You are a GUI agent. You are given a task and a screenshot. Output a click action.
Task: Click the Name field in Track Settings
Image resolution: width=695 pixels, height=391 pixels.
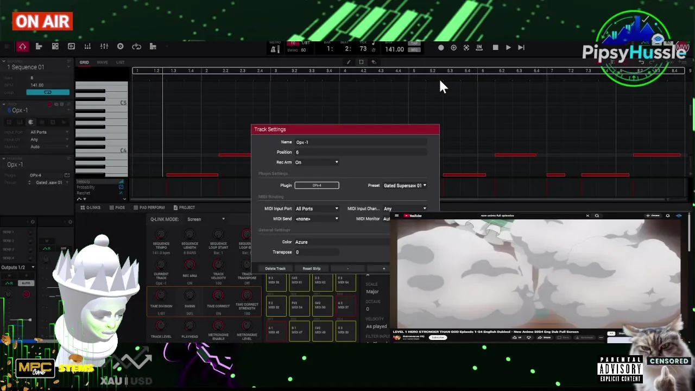tap(361, 142)
